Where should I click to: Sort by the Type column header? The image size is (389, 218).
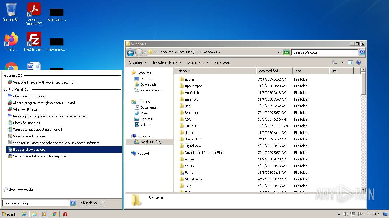tap(311, 71)
